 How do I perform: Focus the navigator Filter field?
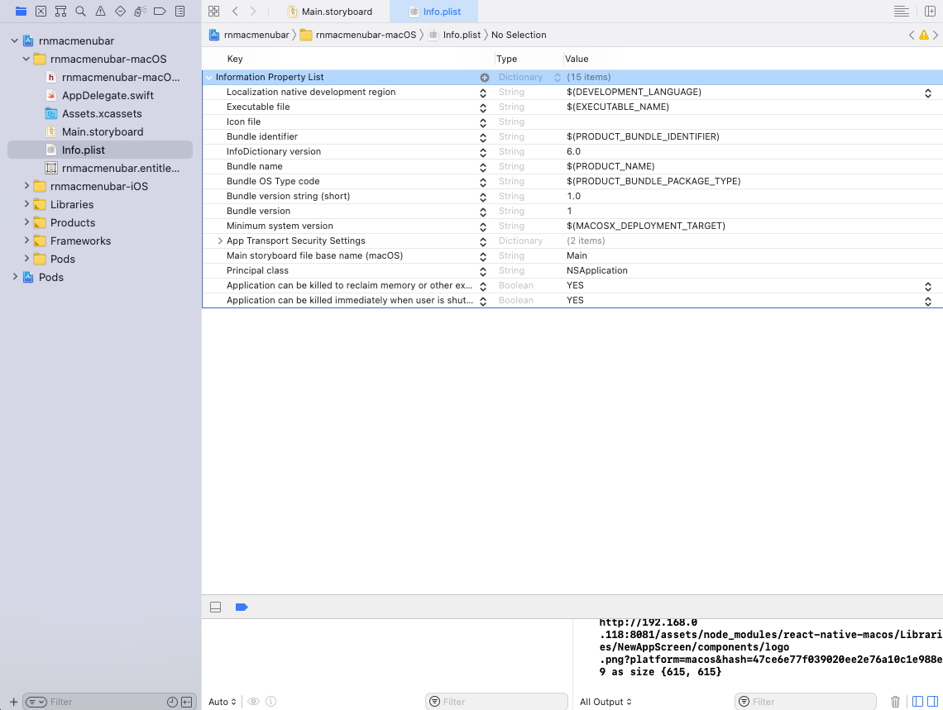click(x=105, y=702)
